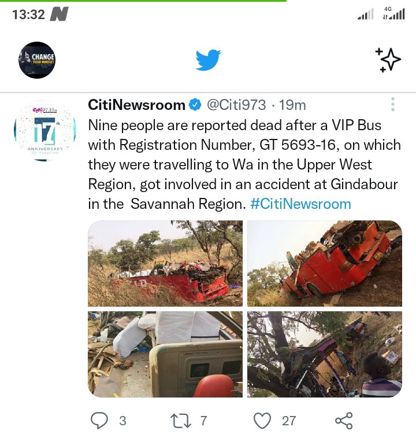
Task: Tap the 19m tweet timestamp
Action: click(x=292, y=105)
